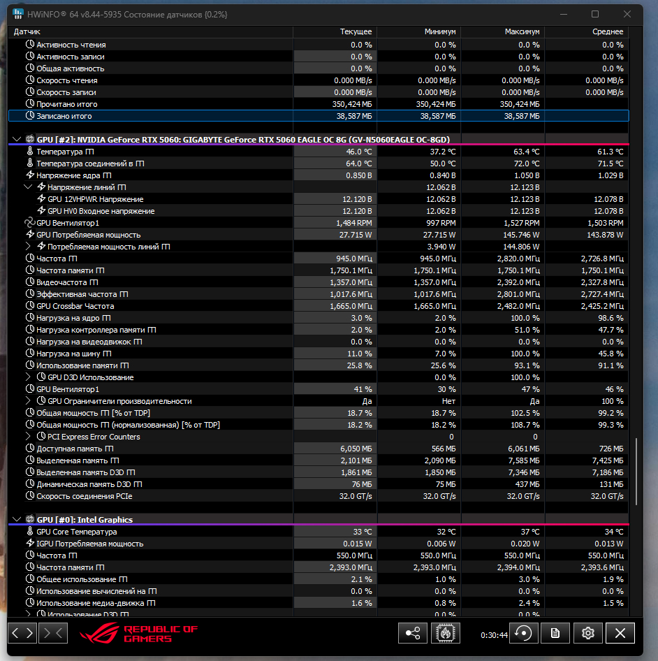Close sensors with the bottom X button
This screenshot has height=661, width=658.
(x=620, y=633)
